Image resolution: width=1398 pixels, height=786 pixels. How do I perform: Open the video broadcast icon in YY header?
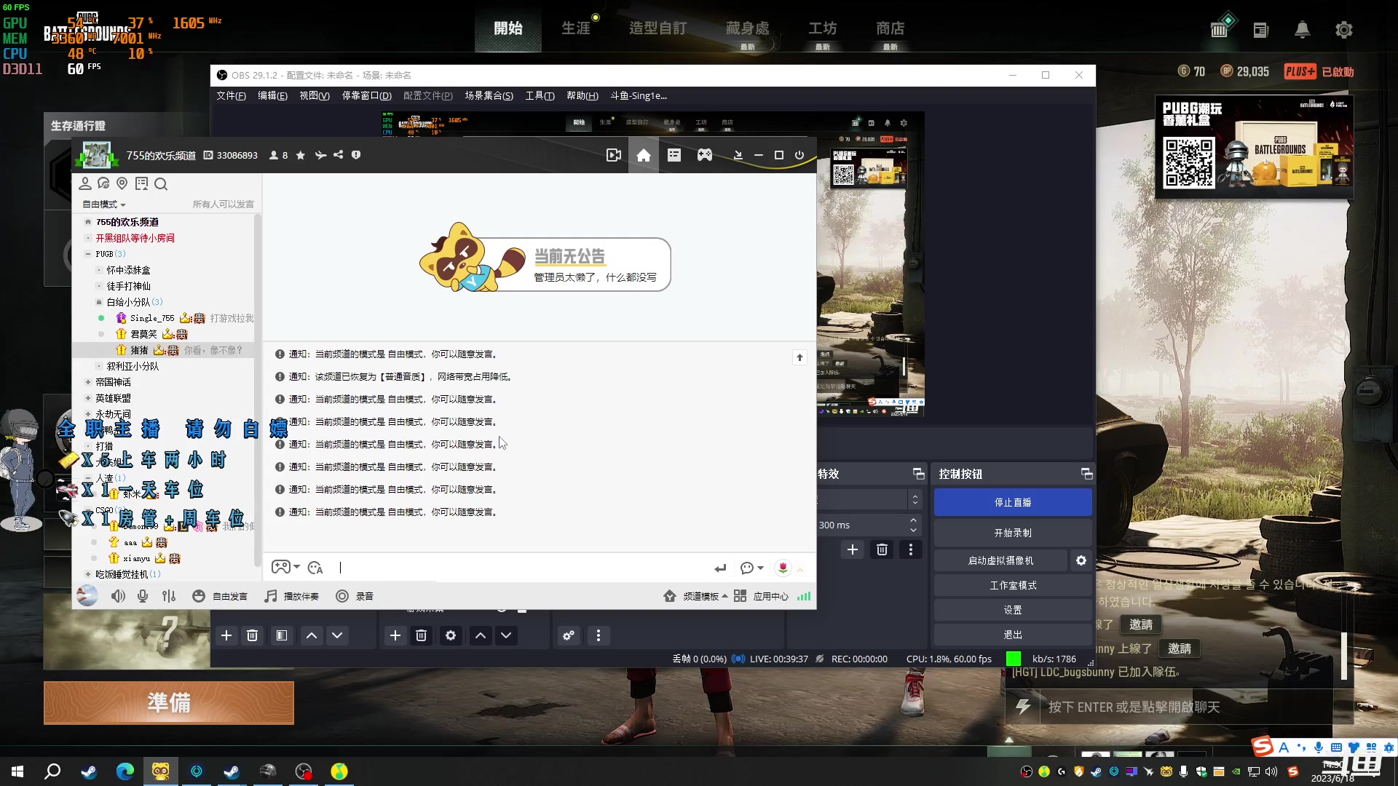pyautogui.click(x=614, y=155)
